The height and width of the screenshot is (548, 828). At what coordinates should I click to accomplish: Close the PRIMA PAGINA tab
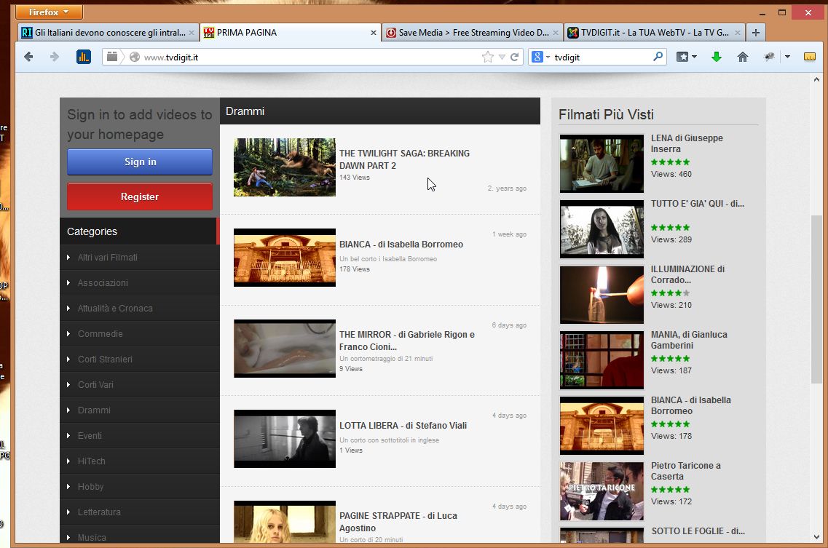coord(374,33)
